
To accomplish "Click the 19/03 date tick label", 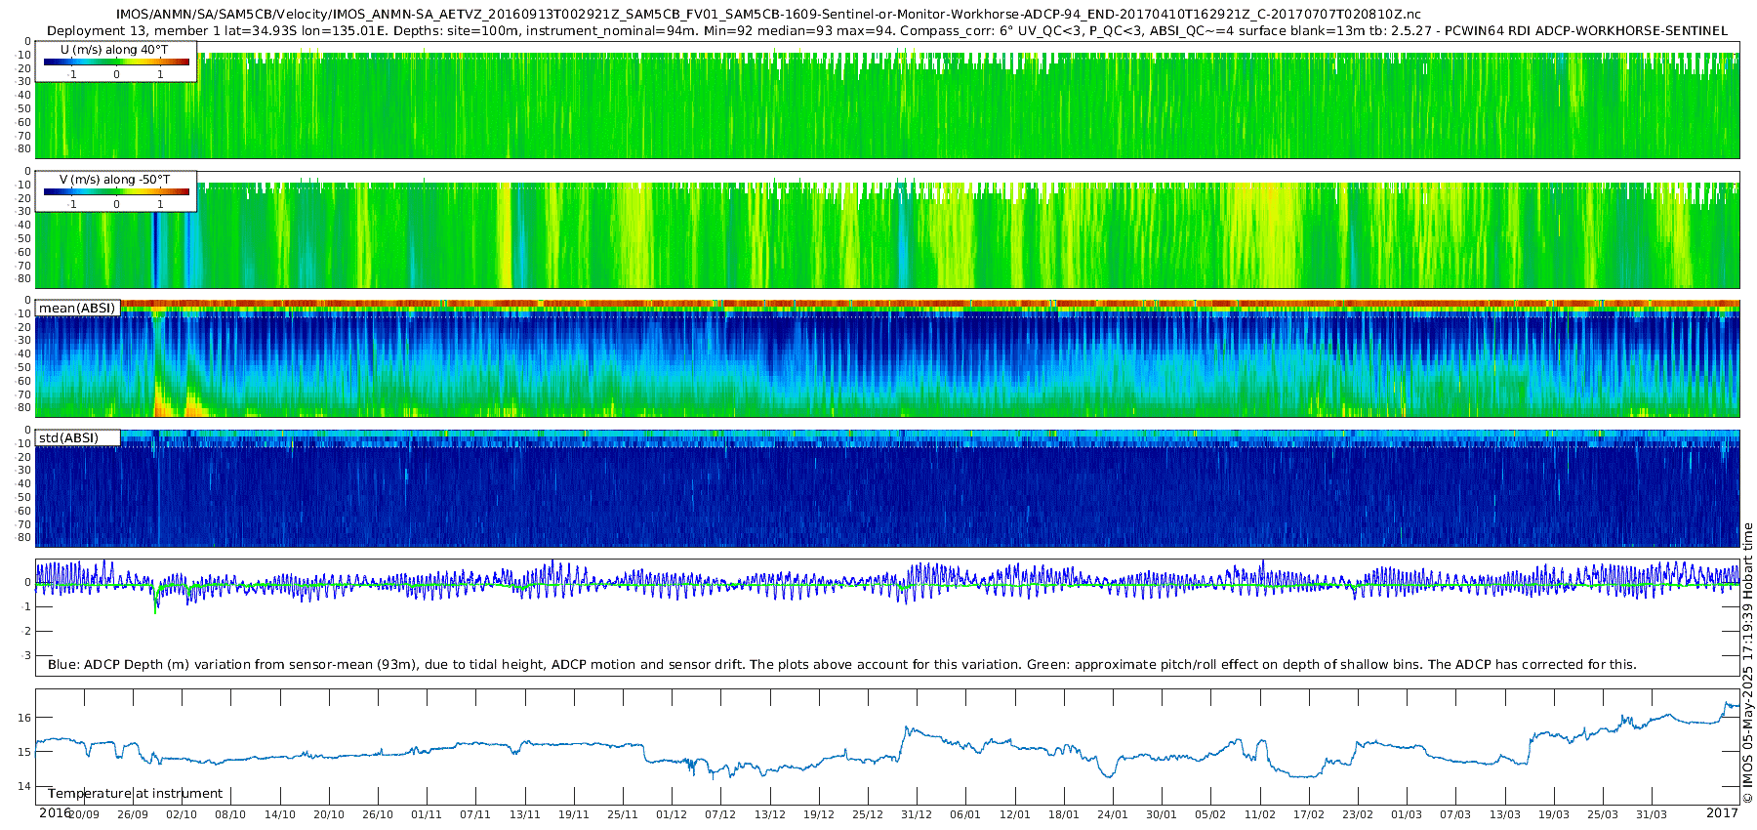I will [x=1554, y=814].
